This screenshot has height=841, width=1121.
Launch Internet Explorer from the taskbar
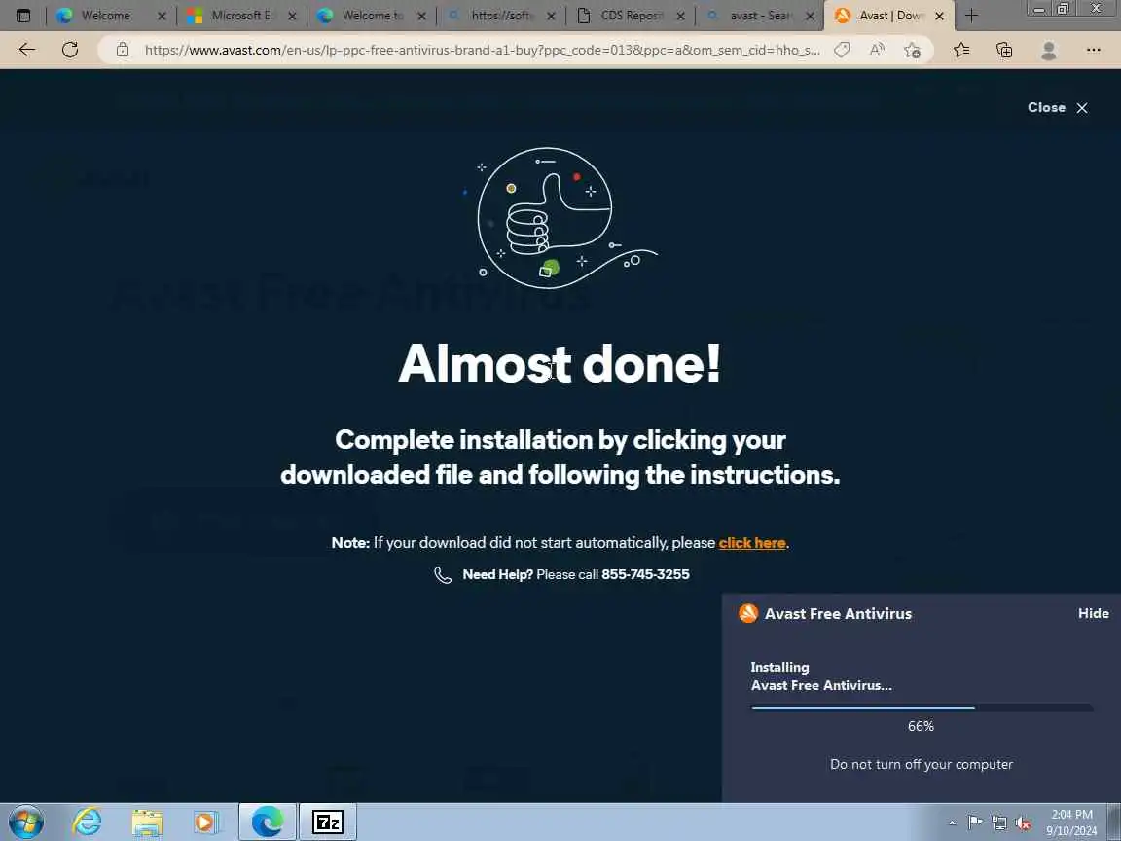click(x=87, y=823)
